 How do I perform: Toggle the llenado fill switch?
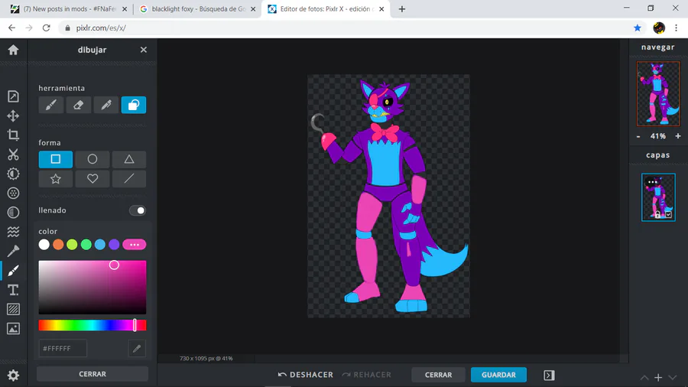[138, 210]
